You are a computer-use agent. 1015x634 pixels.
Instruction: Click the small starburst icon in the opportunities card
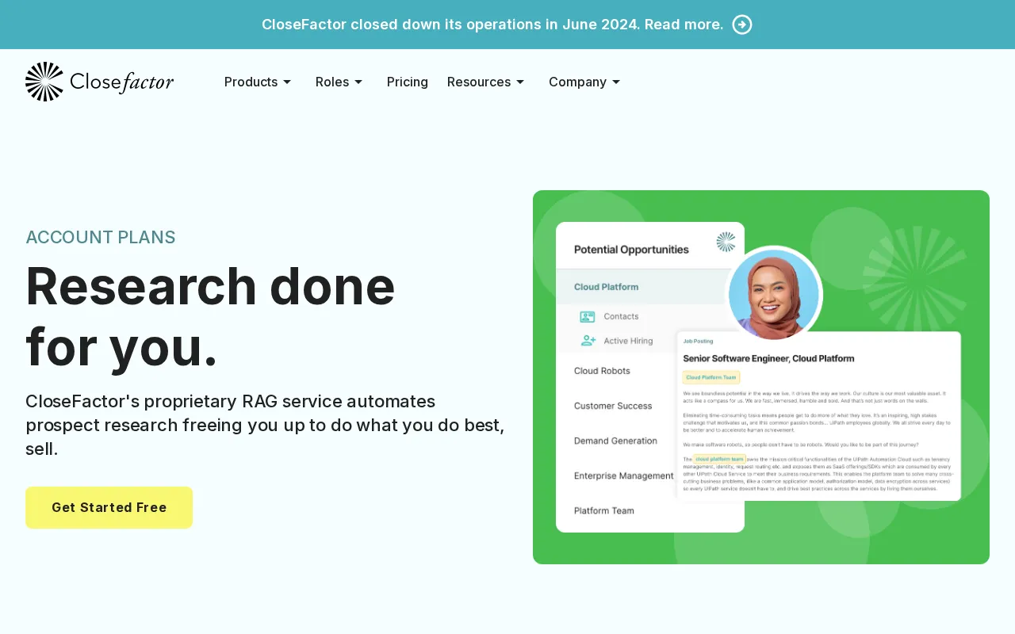pyautogui.click(x=726, y=242)
